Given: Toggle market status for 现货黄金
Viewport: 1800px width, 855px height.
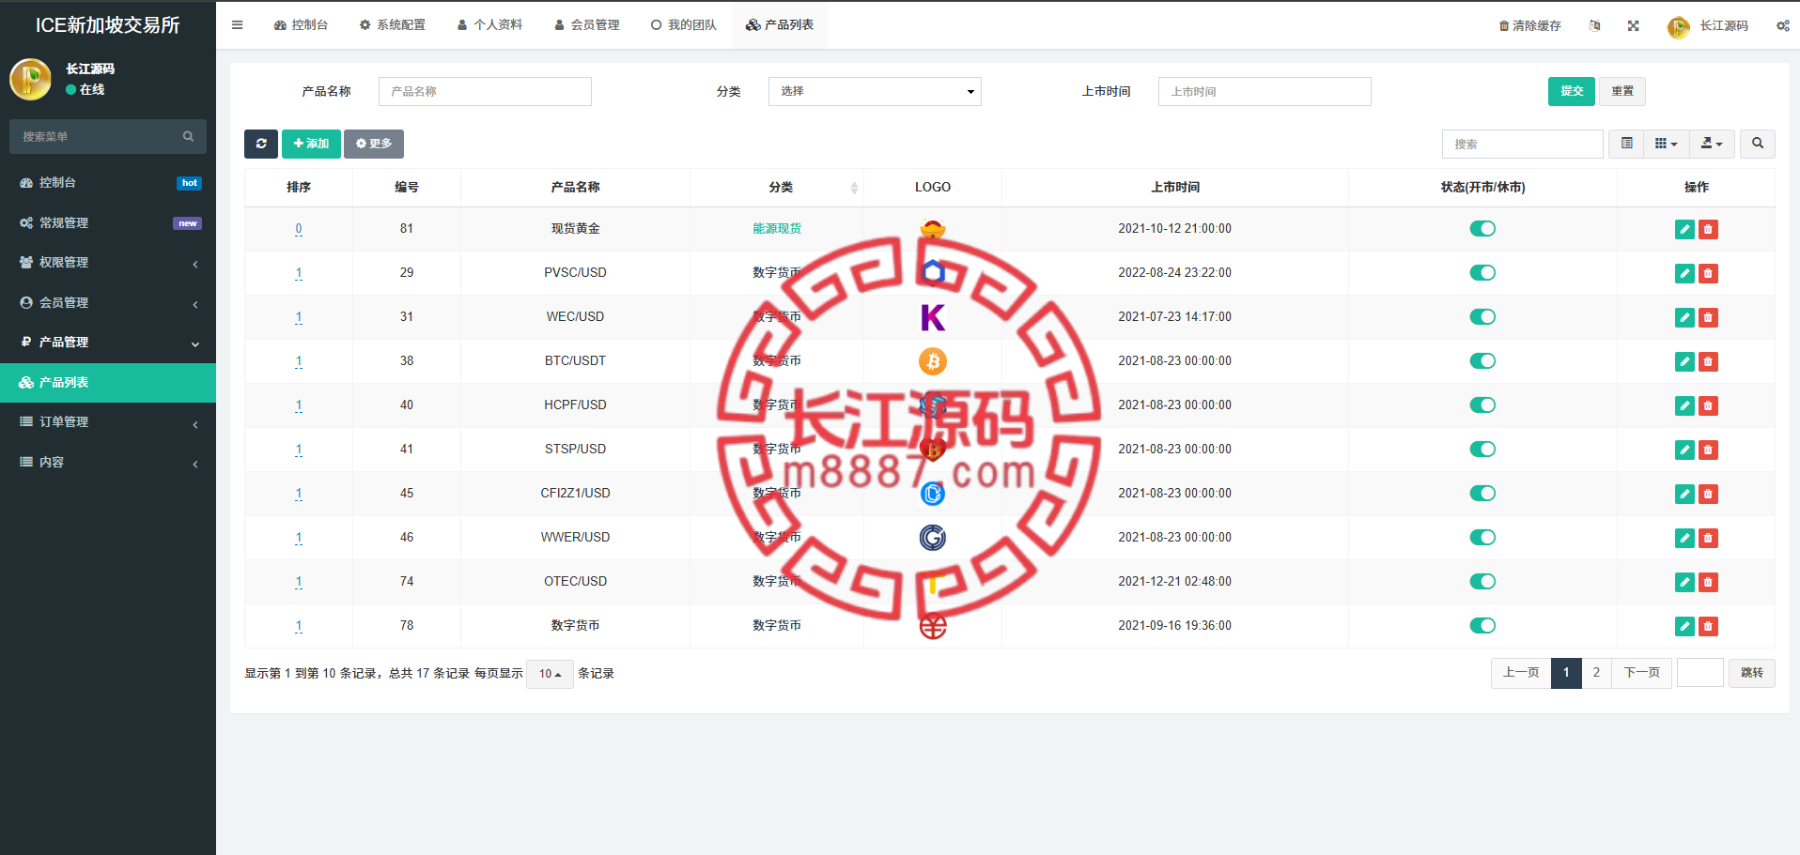Looking at the screenshot, I should tap(1482, 229).
